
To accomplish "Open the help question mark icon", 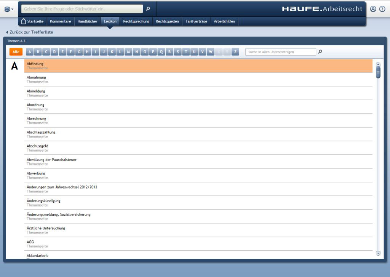I will [382, 9].
